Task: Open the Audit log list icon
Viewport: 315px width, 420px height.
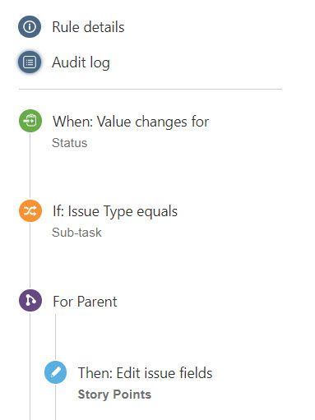Action: coord(30,62)
